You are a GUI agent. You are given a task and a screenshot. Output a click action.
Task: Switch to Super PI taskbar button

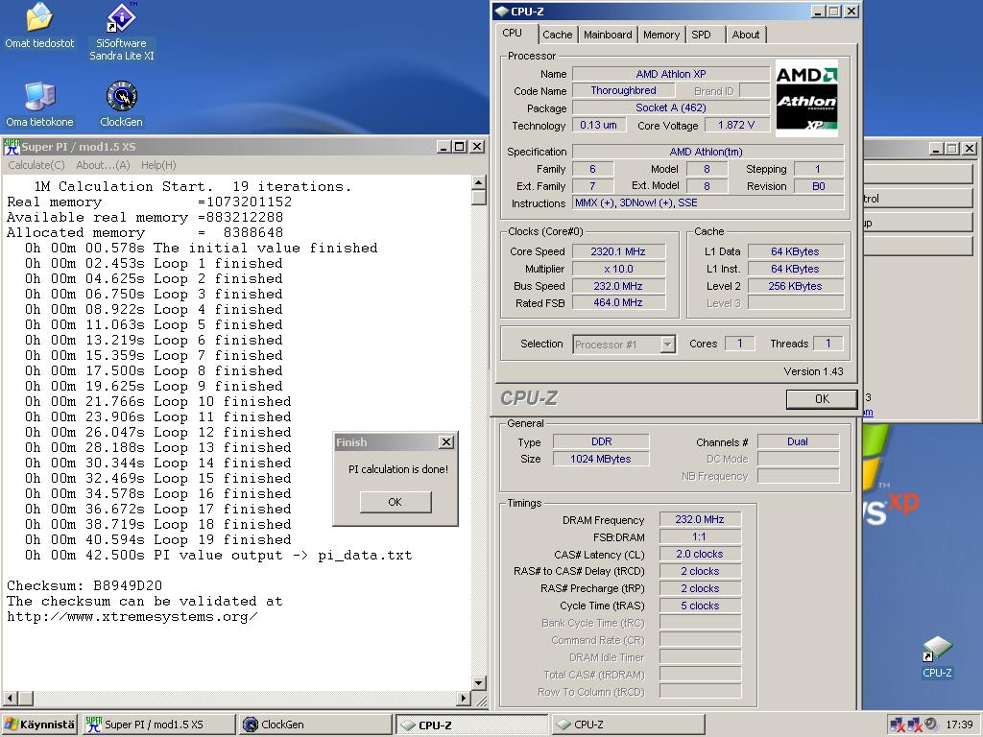(x=158, y=725)
